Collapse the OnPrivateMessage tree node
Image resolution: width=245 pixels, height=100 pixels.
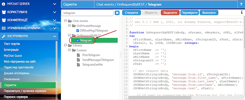coord(69,25)
